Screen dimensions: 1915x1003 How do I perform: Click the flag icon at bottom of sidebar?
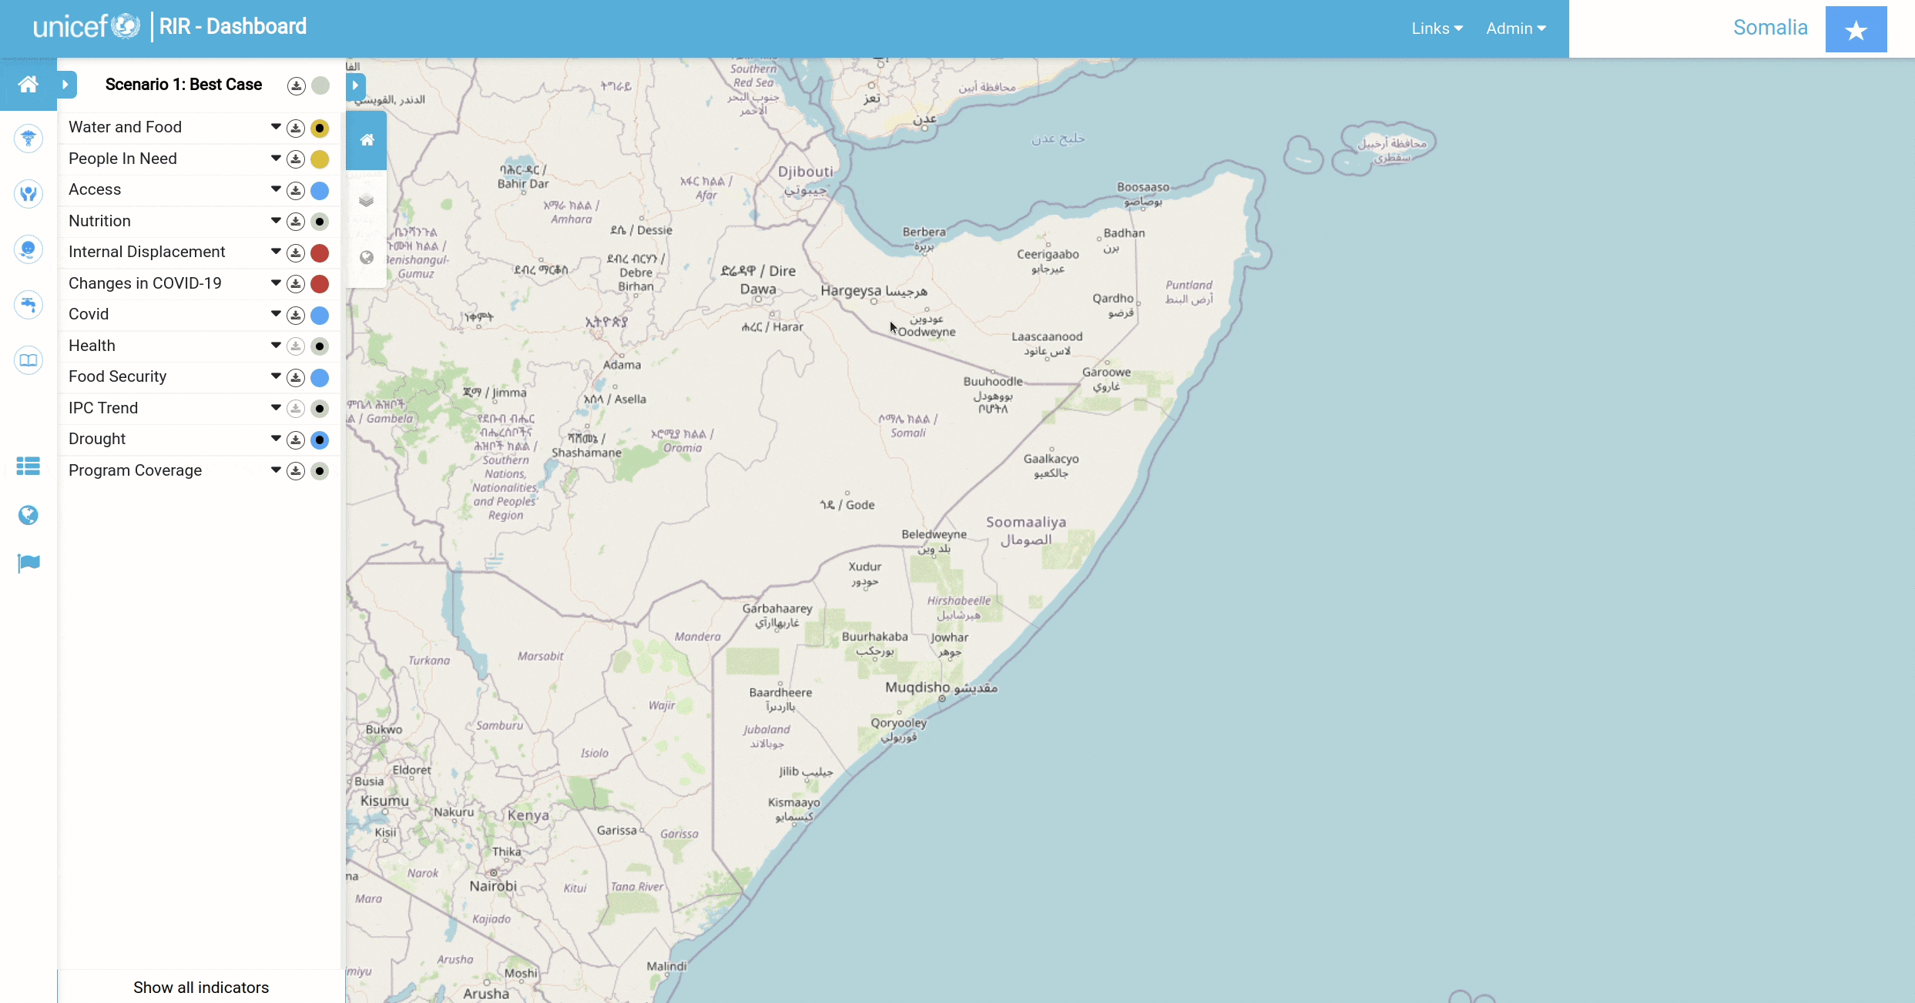point(28,562)
